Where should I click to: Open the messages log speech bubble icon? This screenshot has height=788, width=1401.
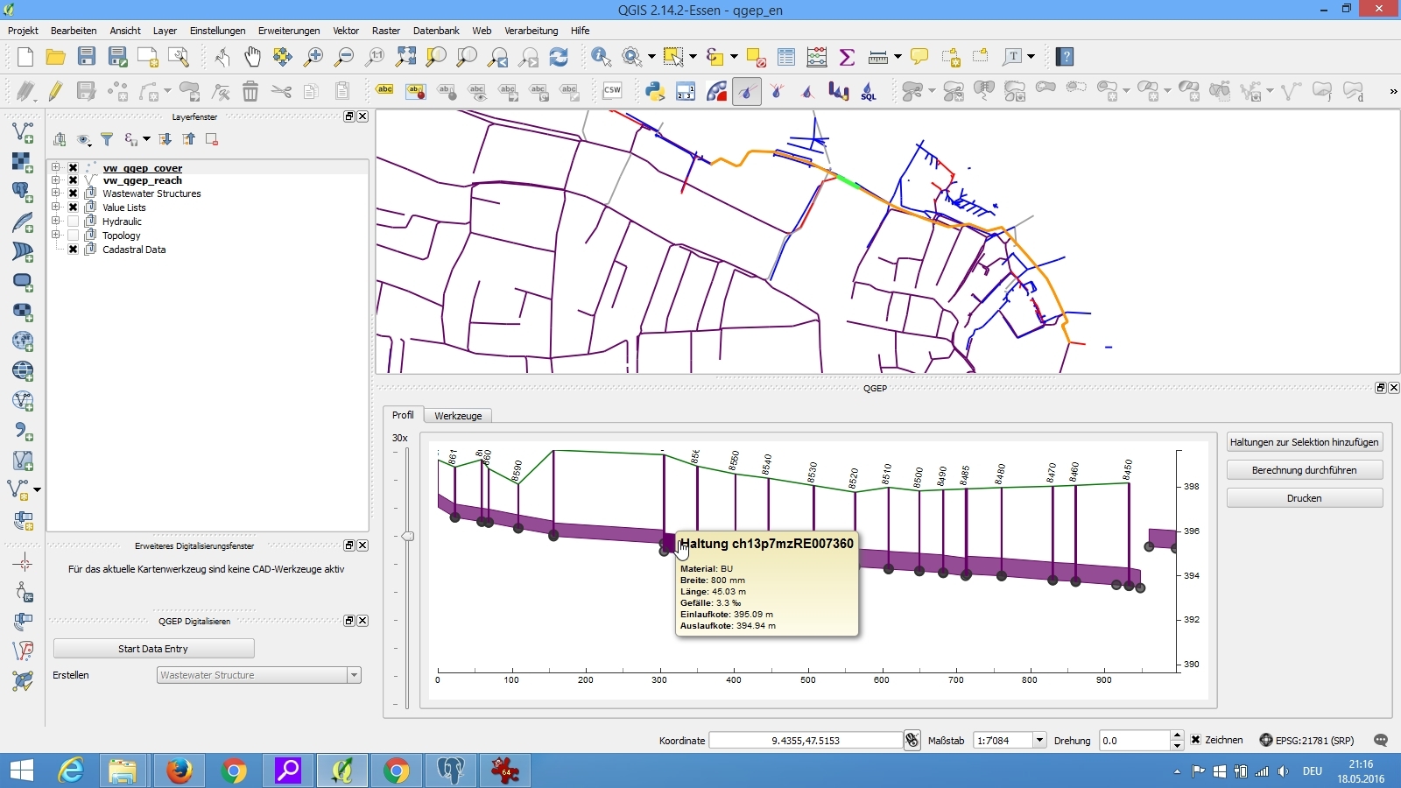[1381, 741]
